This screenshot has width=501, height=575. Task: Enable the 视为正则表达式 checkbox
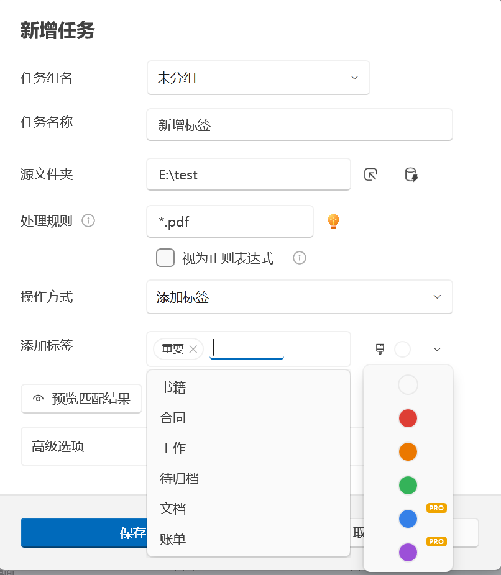[x=165, y=258]
